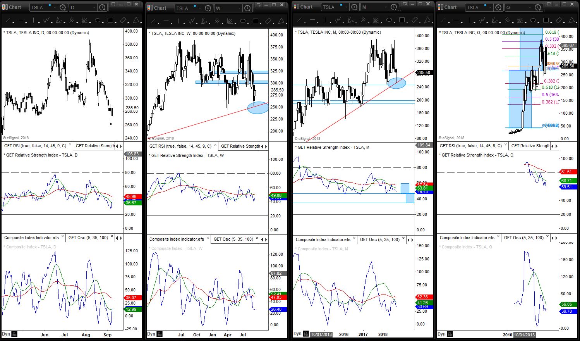Click the 106.83 cursor value in daily RSI pane

pos(132,154)
